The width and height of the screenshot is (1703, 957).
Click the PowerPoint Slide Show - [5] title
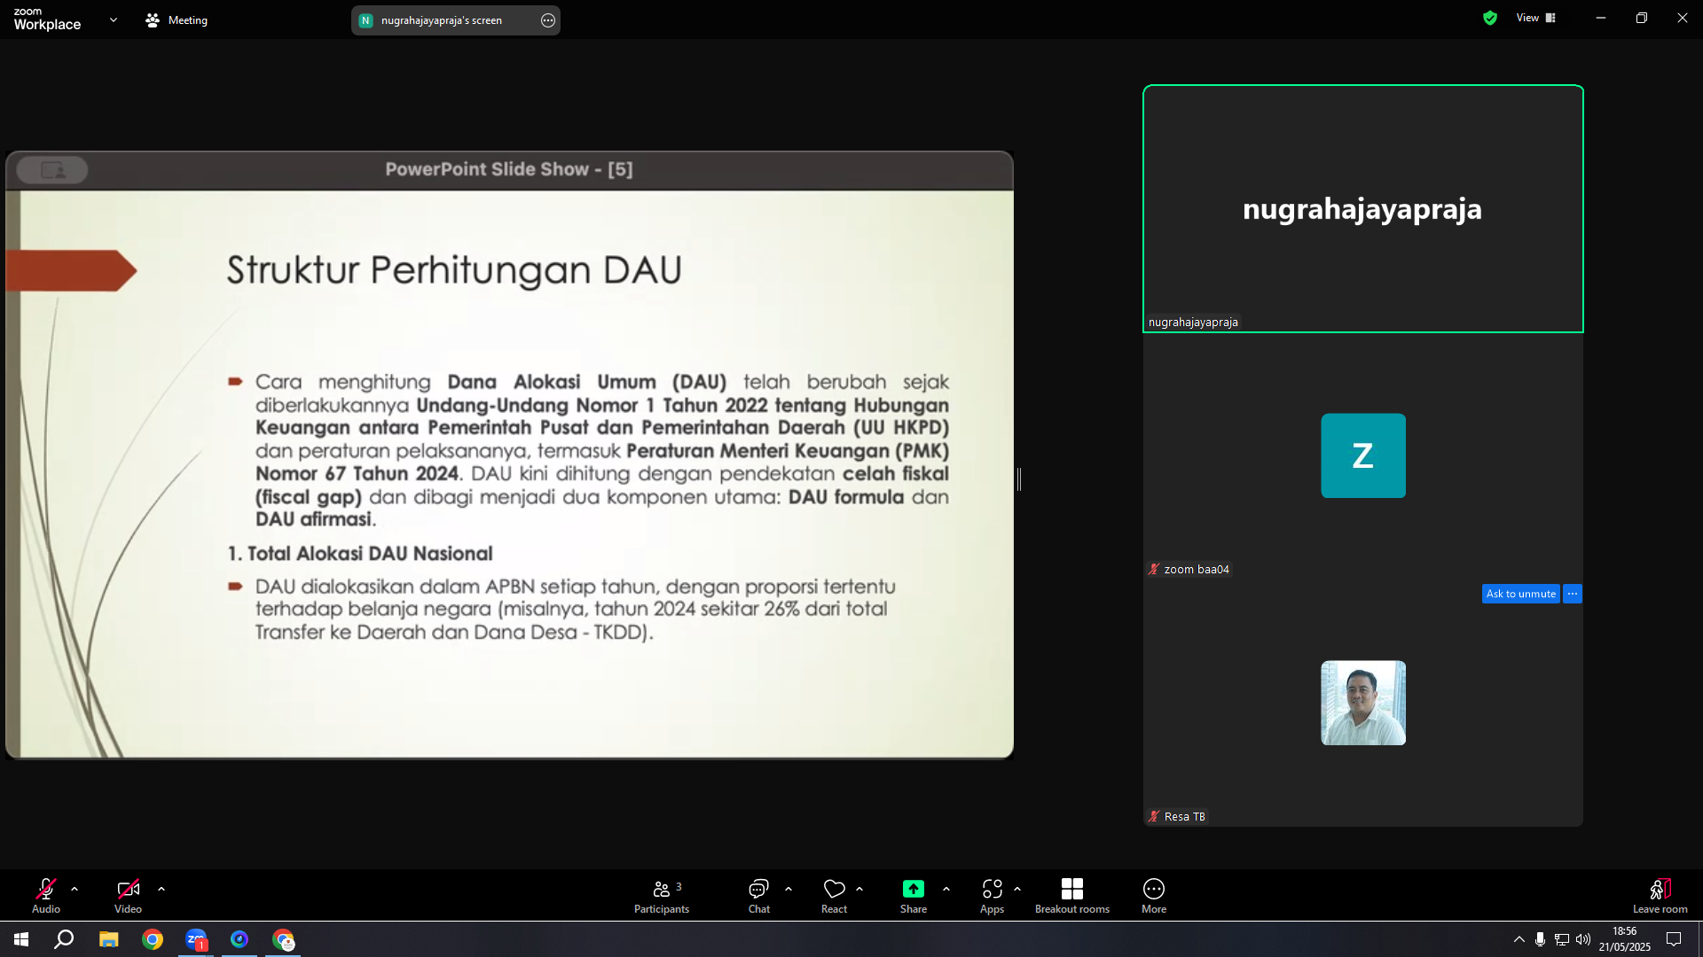[509, 169]
